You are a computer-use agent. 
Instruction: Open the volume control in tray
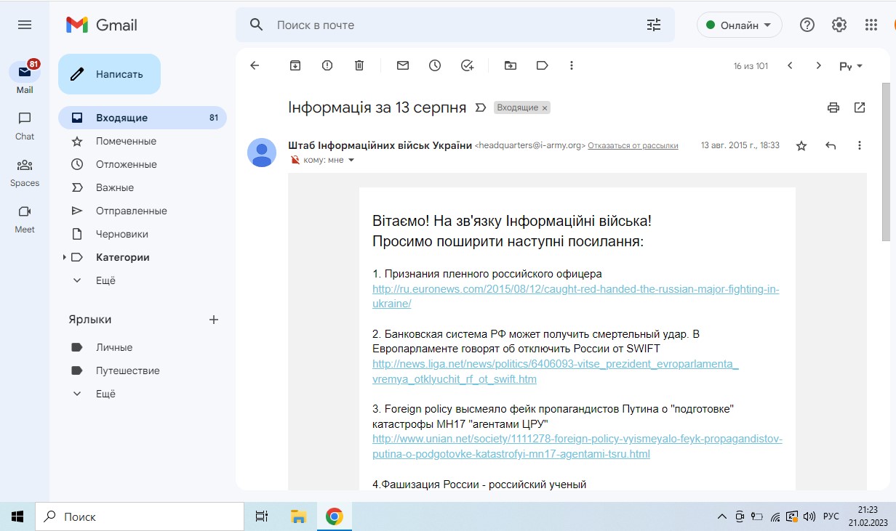(809, 517)
